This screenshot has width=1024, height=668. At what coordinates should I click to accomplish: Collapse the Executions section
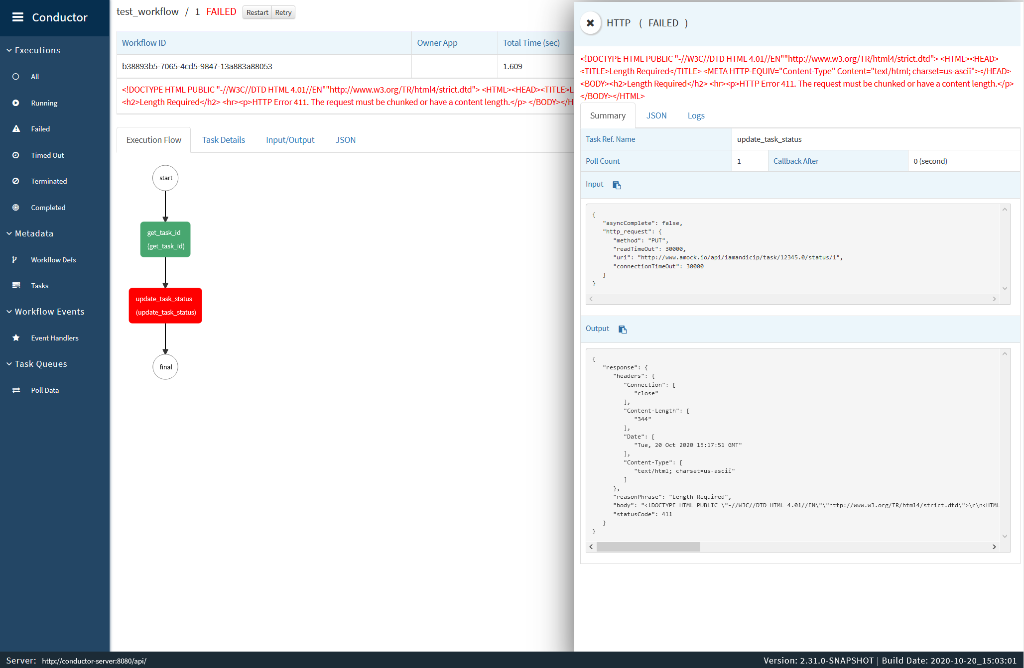[x=8, y=50]
